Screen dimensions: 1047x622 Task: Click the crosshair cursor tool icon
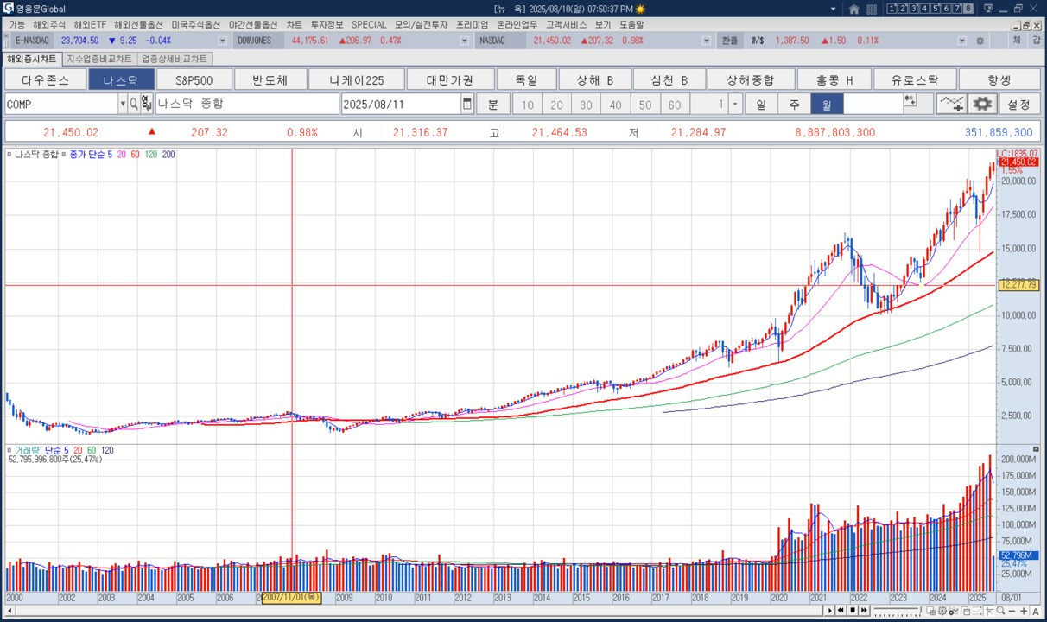pos(990,610)
